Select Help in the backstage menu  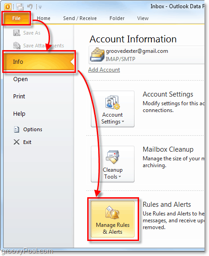point(19,113)
